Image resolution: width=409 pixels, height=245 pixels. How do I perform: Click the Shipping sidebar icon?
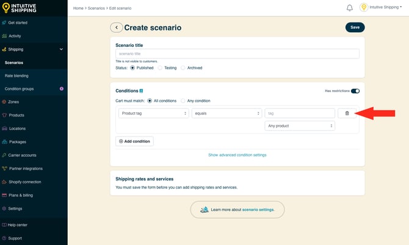coord(4,49)
